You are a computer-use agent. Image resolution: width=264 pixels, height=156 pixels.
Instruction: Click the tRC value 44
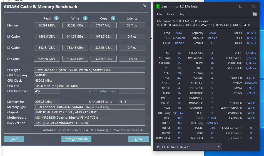coord(179,78)
